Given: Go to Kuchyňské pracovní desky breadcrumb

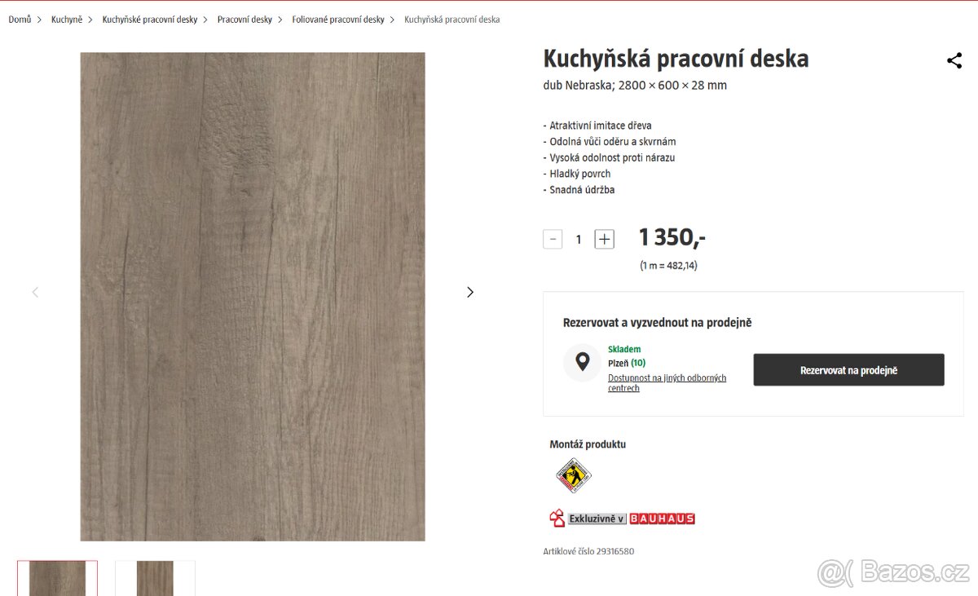Looking at the screenshot, I should click(x=150, y=20).
